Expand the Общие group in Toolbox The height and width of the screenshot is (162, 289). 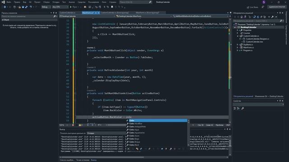click(x=3, y=20)
